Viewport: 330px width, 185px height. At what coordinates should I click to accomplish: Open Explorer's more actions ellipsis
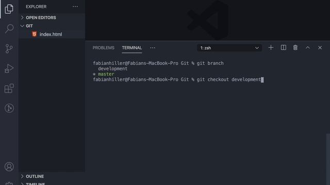(x=75, y=7)
